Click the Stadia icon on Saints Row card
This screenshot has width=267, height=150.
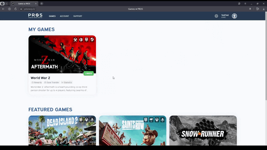coord(151,120)
